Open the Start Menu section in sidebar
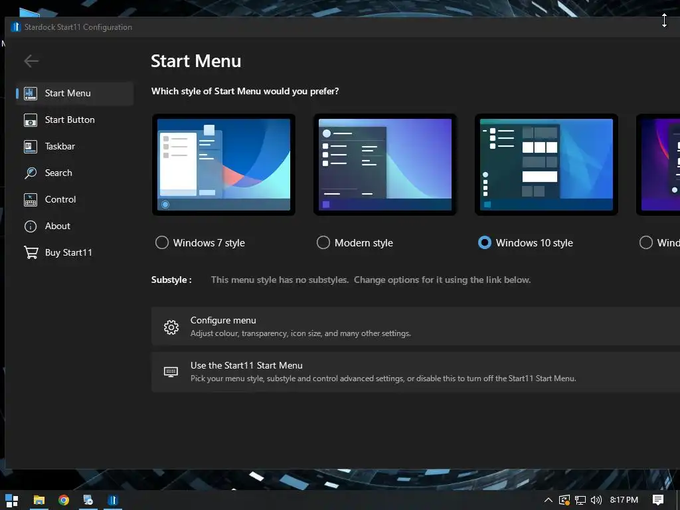The image size is (680, 510). coord(74,93)
